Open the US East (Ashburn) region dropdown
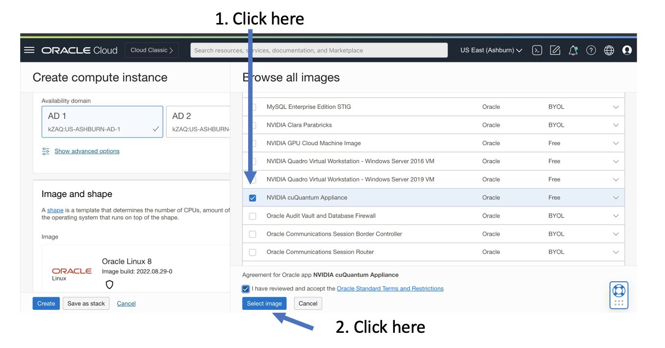Screen dimensions: 665x348 click(491, 50)
